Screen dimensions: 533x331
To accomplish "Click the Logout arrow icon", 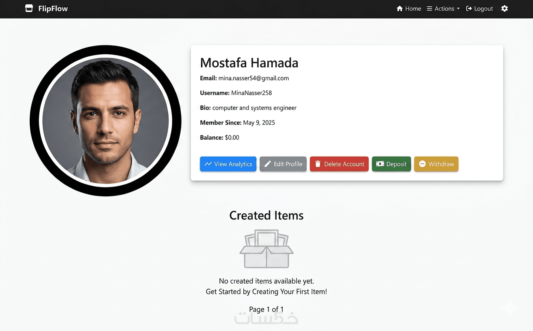I will pyautogui.click(x=469, y=9).
